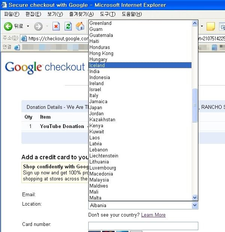Screen dimensions: 225x232
Task: Select Hong Kong from country list
Action: (x=140, y=53)
